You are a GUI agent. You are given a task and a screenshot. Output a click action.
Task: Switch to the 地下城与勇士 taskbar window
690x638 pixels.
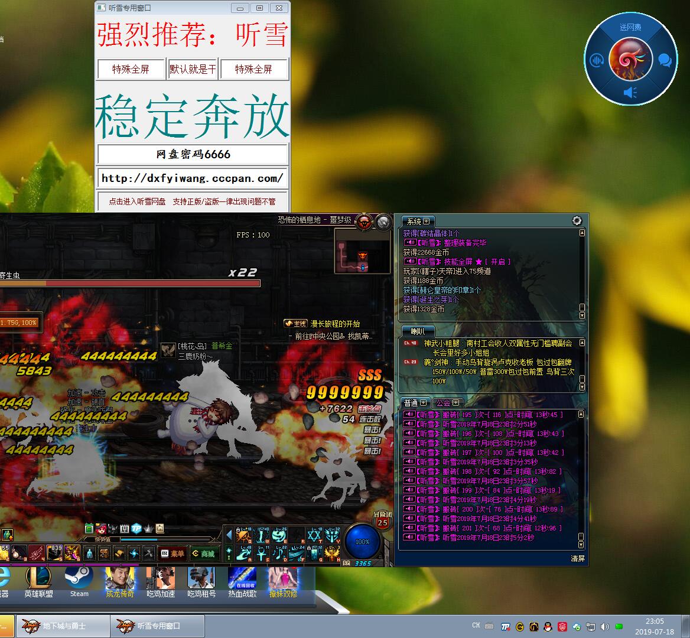tap(63, 626)
